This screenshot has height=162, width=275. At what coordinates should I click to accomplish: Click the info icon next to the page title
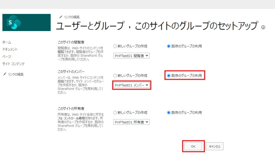[263, 27]
